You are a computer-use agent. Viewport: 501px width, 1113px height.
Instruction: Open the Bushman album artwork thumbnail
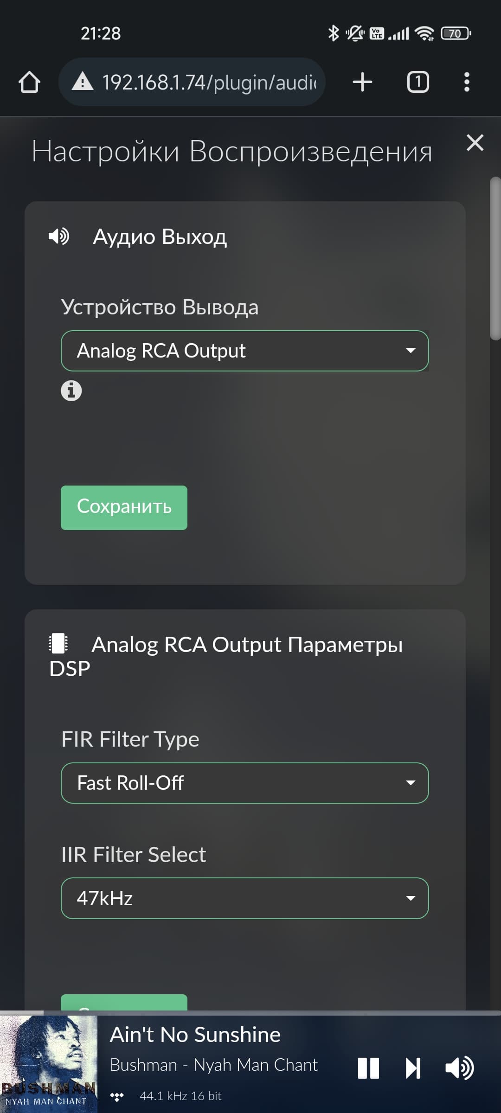[x=49, y=1064]
